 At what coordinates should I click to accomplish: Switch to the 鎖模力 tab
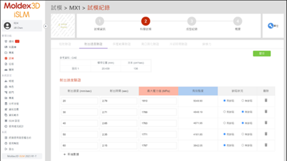coord(207,44)
